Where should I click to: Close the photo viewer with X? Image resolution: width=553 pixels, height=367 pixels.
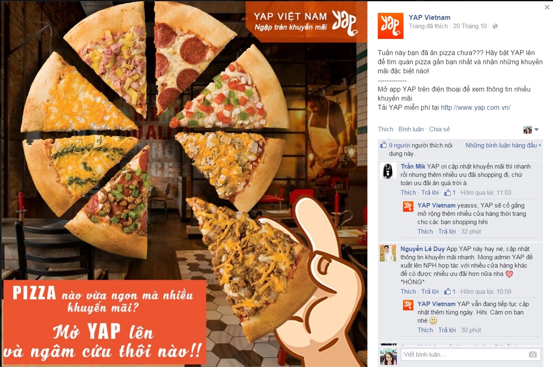click(547, 7)
